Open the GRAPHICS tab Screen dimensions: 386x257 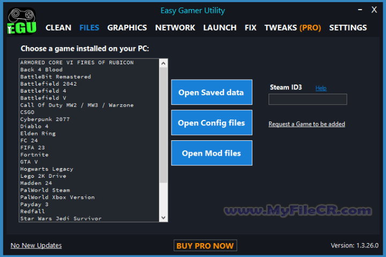(127, 28)
